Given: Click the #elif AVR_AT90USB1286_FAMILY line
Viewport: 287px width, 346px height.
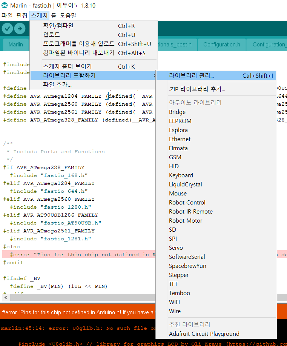Looking at the screenshot, I should [x=51, y=215].
